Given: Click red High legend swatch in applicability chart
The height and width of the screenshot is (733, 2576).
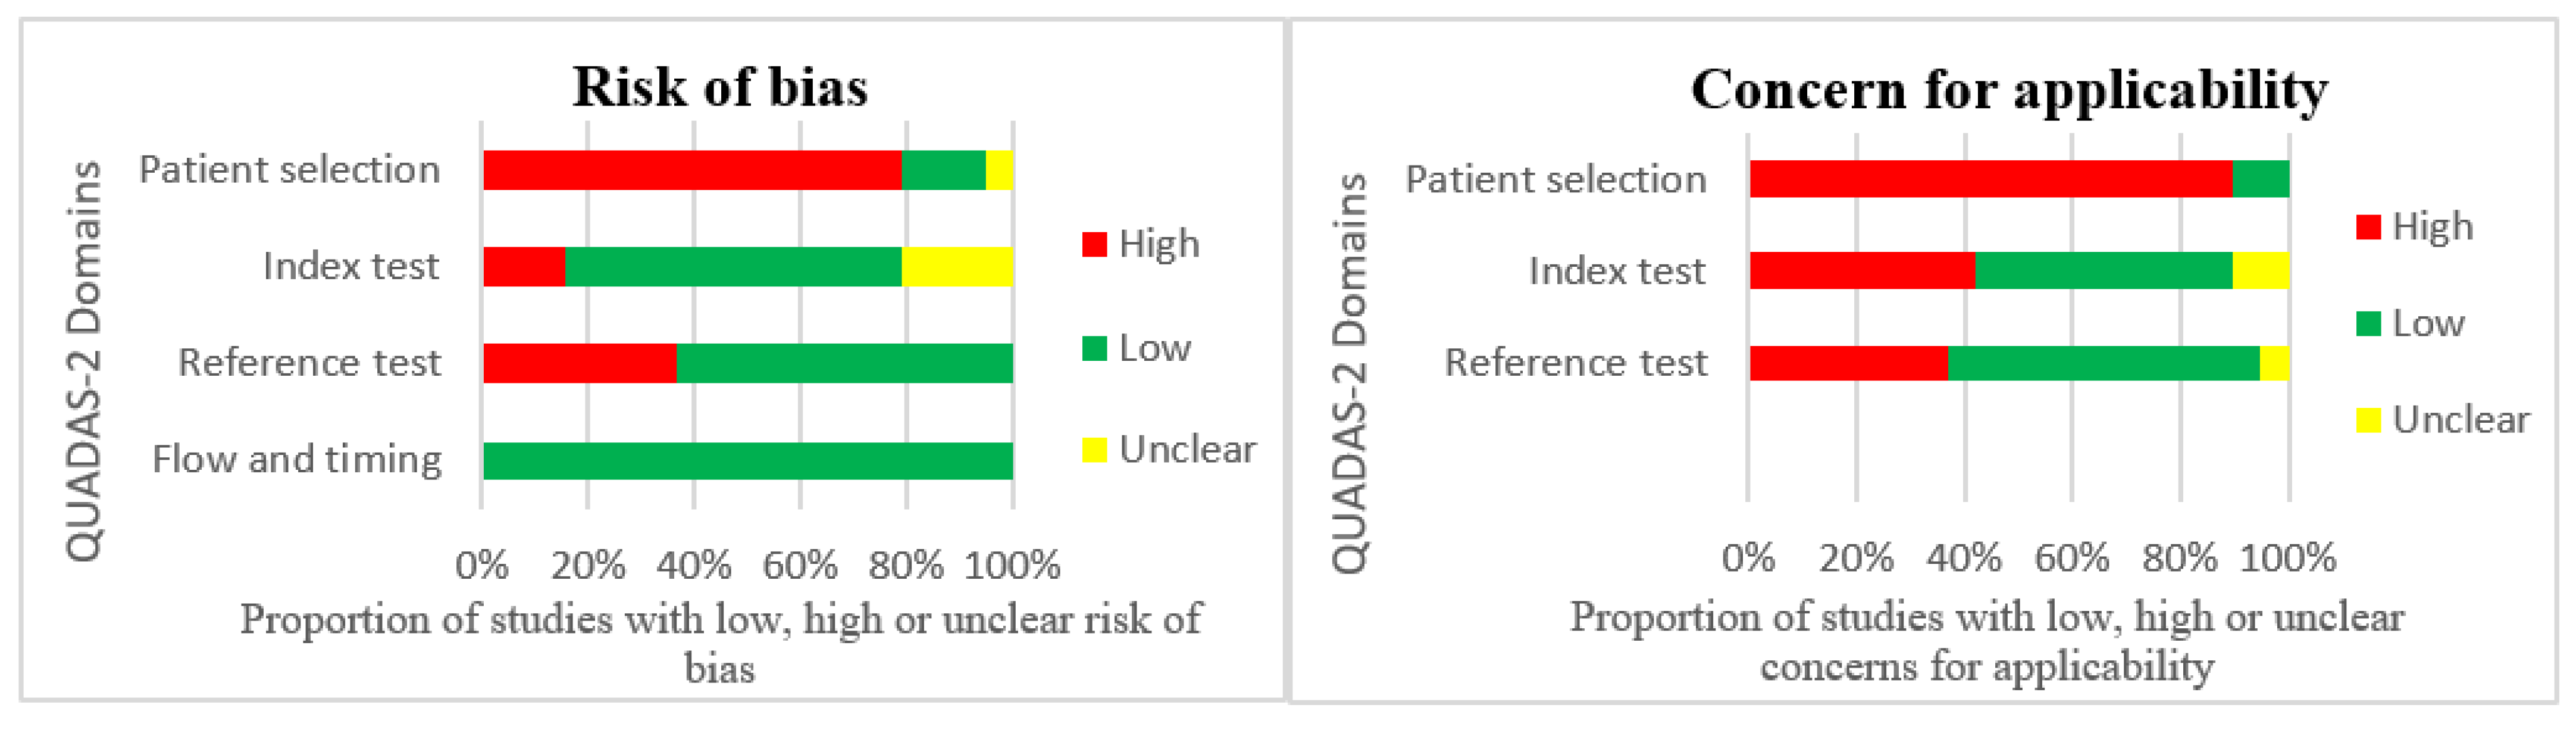Looking at the screenshot, I should click(2368, 227).
